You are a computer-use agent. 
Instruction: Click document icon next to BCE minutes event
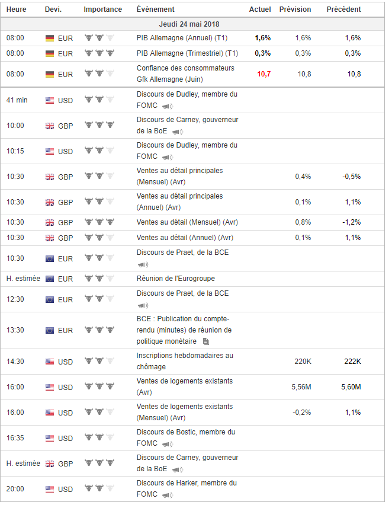tap(205, 341)
